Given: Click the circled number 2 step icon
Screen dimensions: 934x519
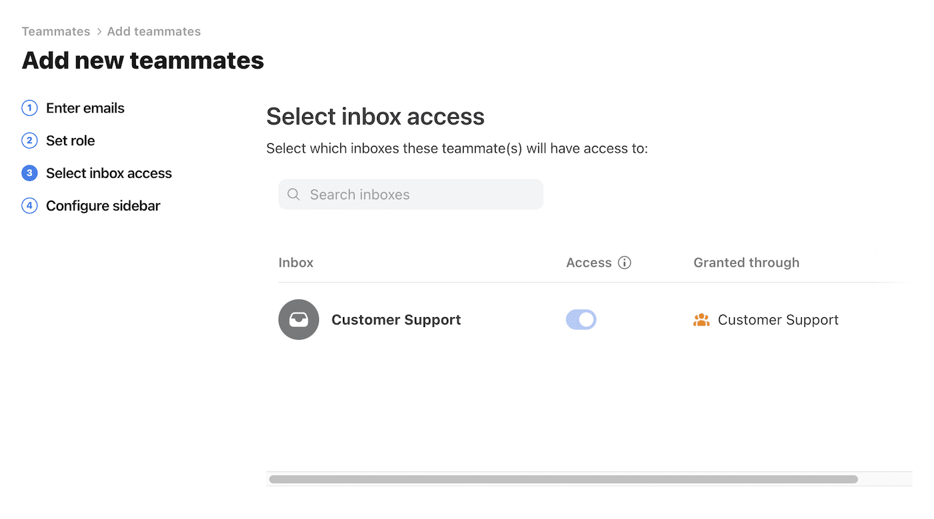Looking at the screenshot, I should (29, 141).
